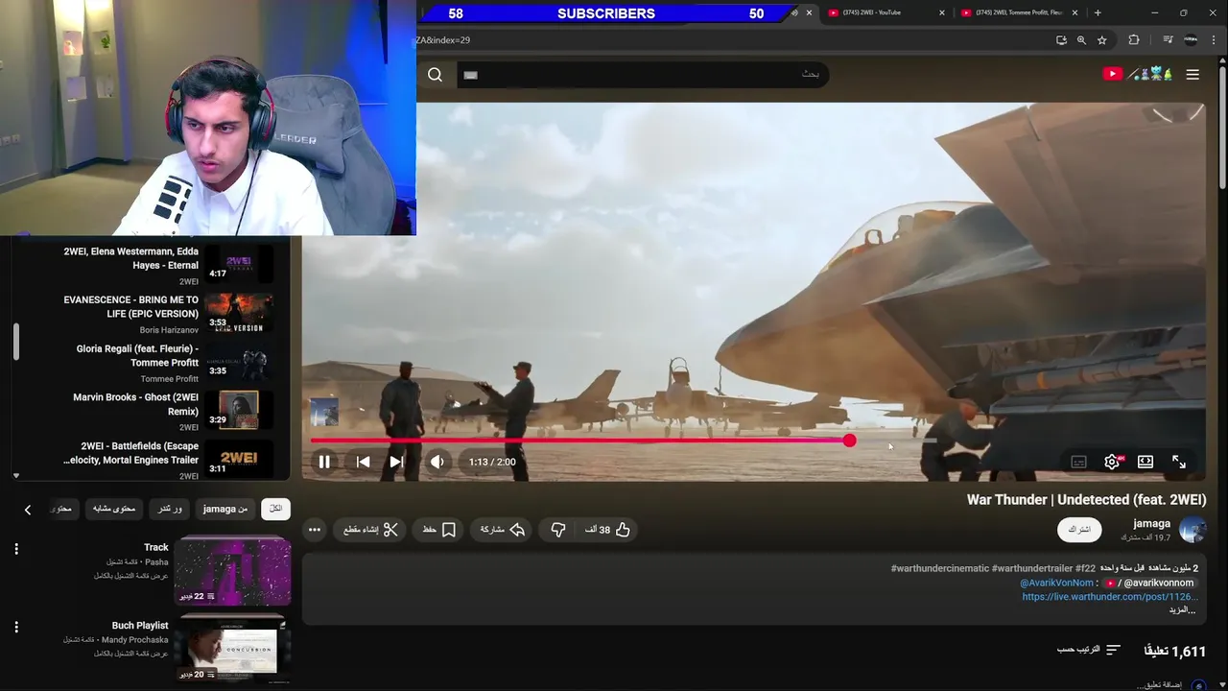The width and height of the screenshot is (1228, 691).
Task: Open the @AvarikVonNom link
Action: click(1056, 583)
